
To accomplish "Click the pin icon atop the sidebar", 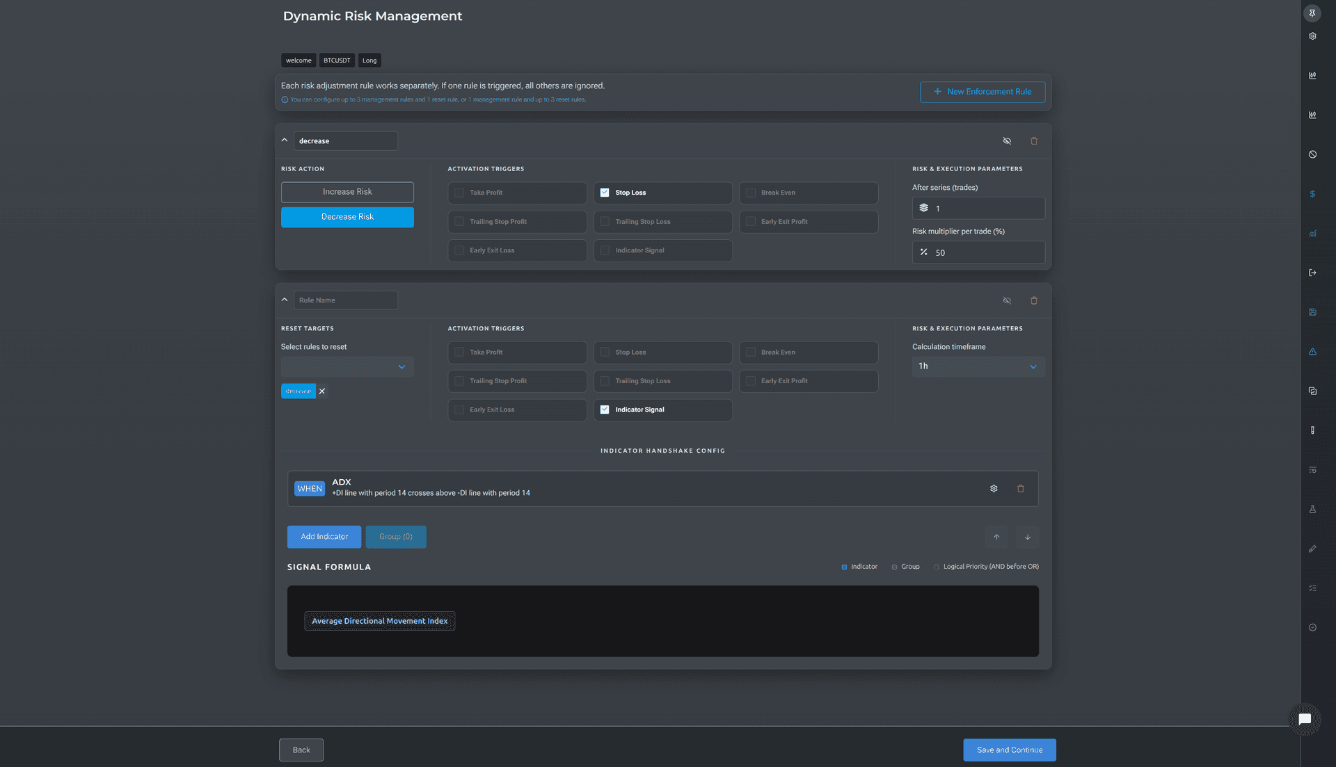I will pyautogui.click(x=1312, y=13).
